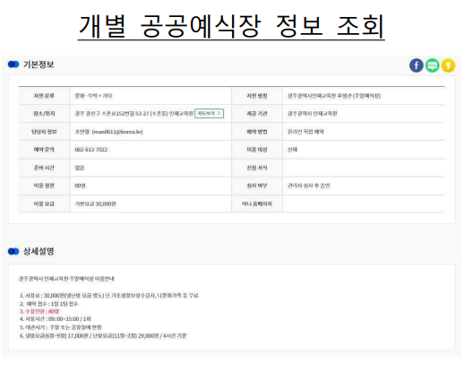Click the 예약 방법 row label

pos(257,132)
